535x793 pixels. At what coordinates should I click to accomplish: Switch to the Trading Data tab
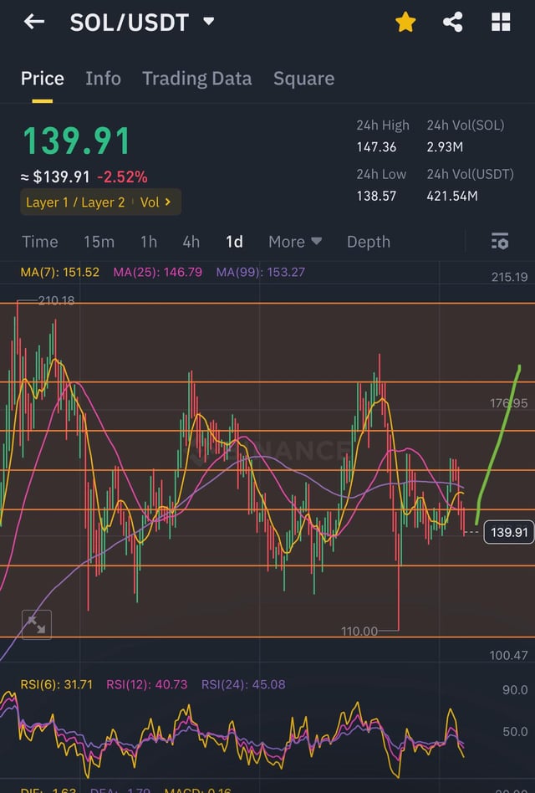(196, 79)
